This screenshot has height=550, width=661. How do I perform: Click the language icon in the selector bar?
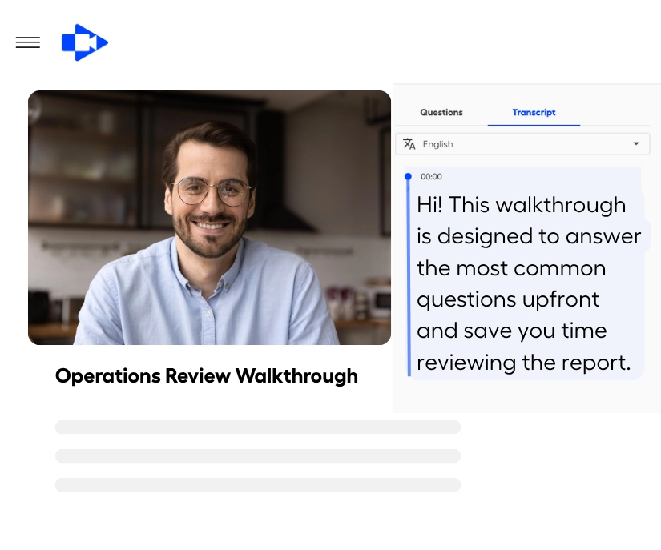pyautogui.click(x=409, y=143)
